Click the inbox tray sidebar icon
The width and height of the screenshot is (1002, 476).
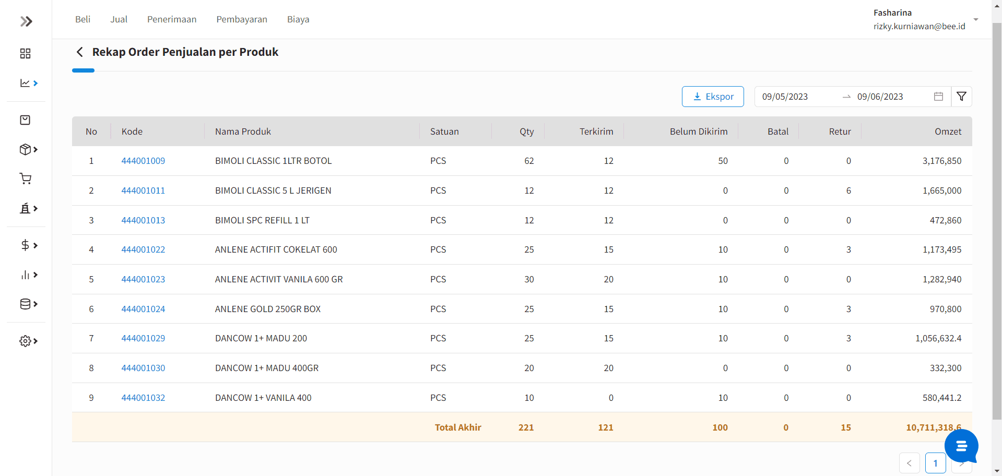[25, 120]
